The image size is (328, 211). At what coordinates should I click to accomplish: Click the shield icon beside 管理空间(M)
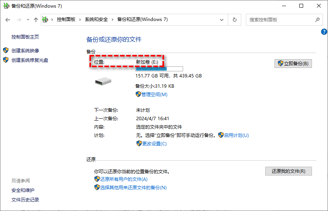pyautogui.click(x=138, y=94)
